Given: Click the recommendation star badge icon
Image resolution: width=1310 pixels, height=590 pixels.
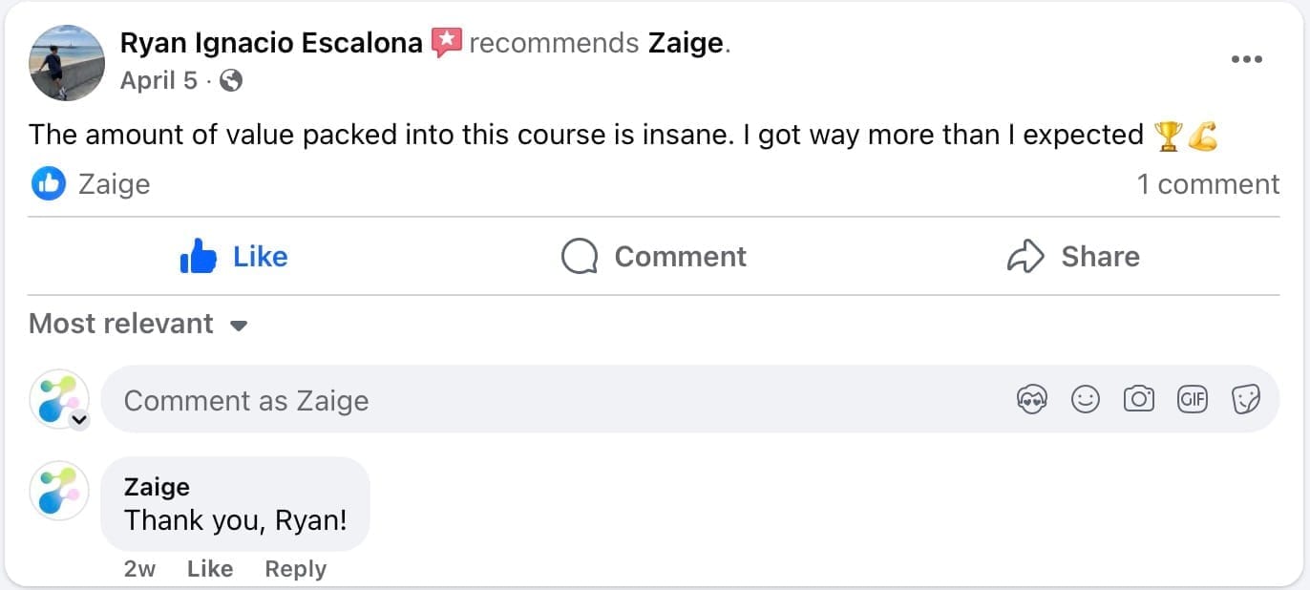Looking at the screenshot, I should click(x=446, y=43).
